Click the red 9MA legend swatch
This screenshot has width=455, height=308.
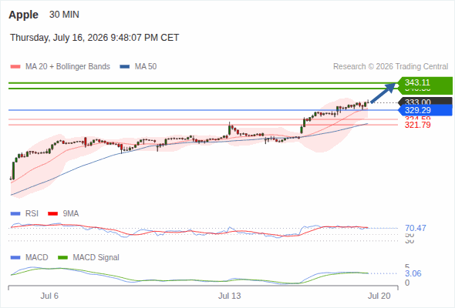[x=52, y=214]
